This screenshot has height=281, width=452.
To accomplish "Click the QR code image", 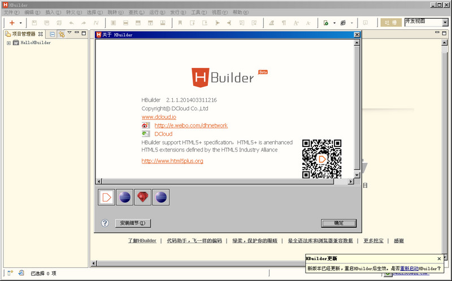I will pyautogui.click(x=321, y=159).
